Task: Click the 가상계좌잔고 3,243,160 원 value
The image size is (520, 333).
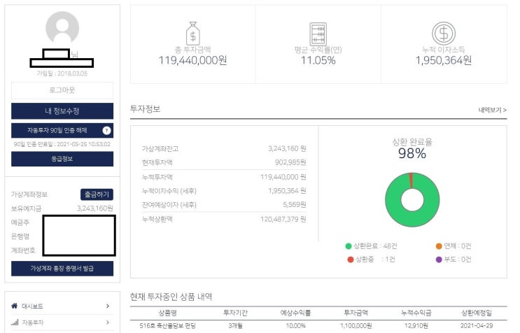Action: click(x=287, y=149)
